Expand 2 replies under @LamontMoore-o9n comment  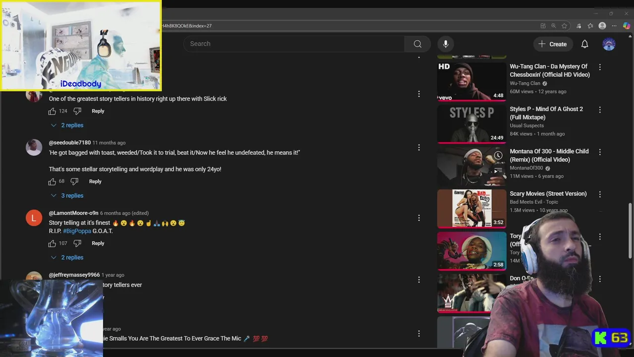point(67,257)
